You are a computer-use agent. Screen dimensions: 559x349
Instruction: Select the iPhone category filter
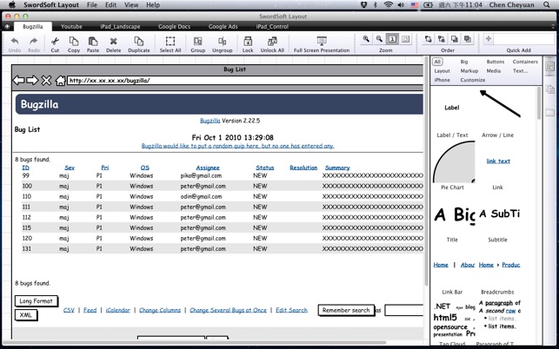[442, 80]
